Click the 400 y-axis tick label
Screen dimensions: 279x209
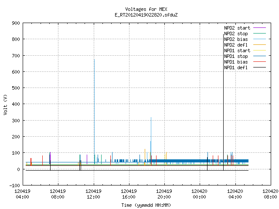click(x=16, y=104)
